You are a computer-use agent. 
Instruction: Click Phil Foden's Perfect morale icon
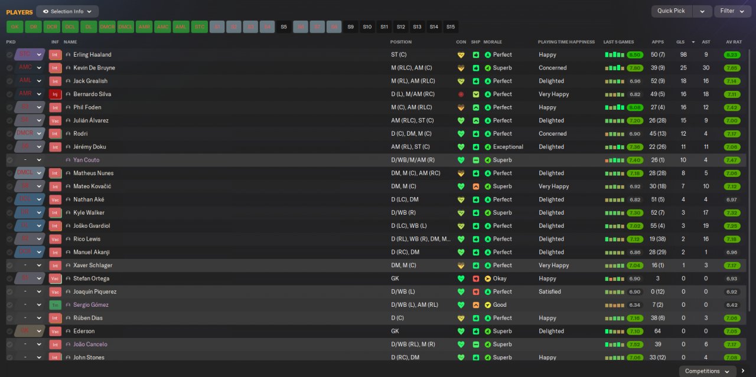(x=488, y=107)
